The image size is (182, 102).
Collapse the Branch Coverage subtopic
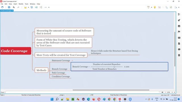coord(69,69)
